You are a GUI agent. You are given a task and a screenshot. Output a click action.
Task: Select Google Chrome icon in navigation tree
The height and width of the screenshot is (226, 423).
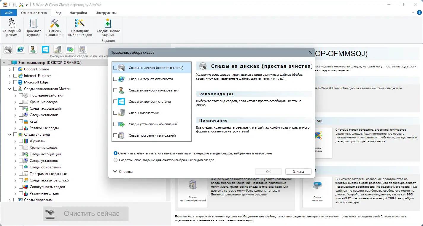(20, 69)
